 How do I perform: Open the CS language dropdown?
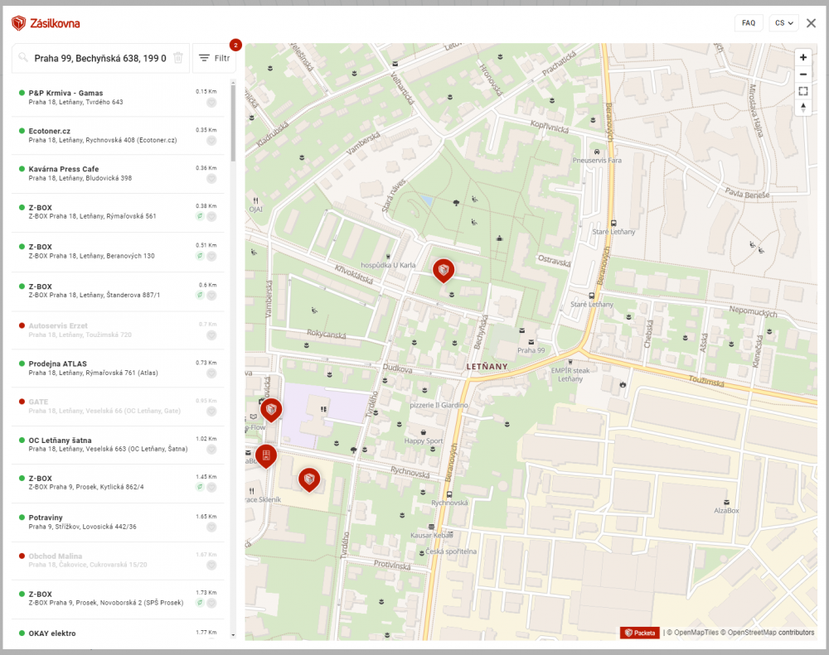coord(783,23)
